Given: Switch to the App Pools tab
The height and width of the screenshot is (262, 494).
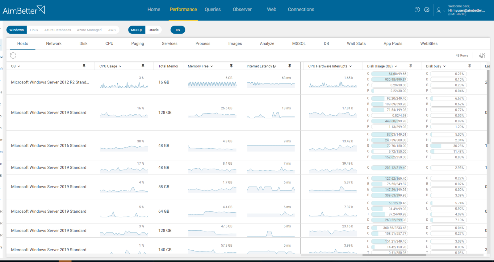Looking at the screenshot, I should pyautogui.click(x=393, y=43).
